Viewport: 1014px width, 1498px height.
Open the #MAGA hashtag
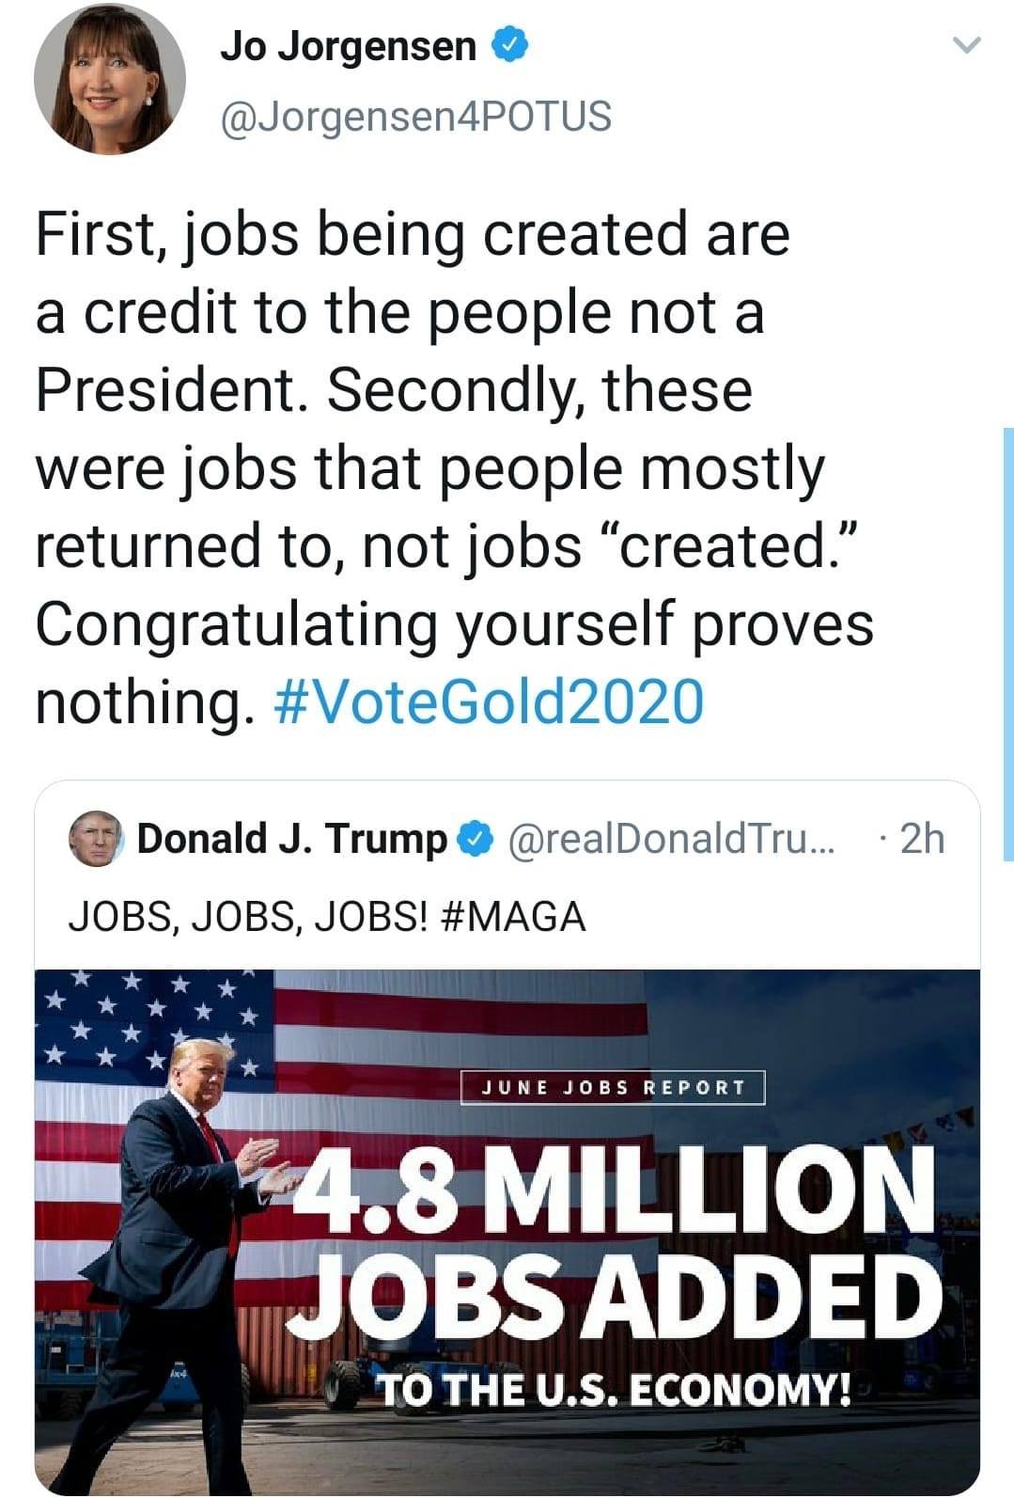point(512,915)
